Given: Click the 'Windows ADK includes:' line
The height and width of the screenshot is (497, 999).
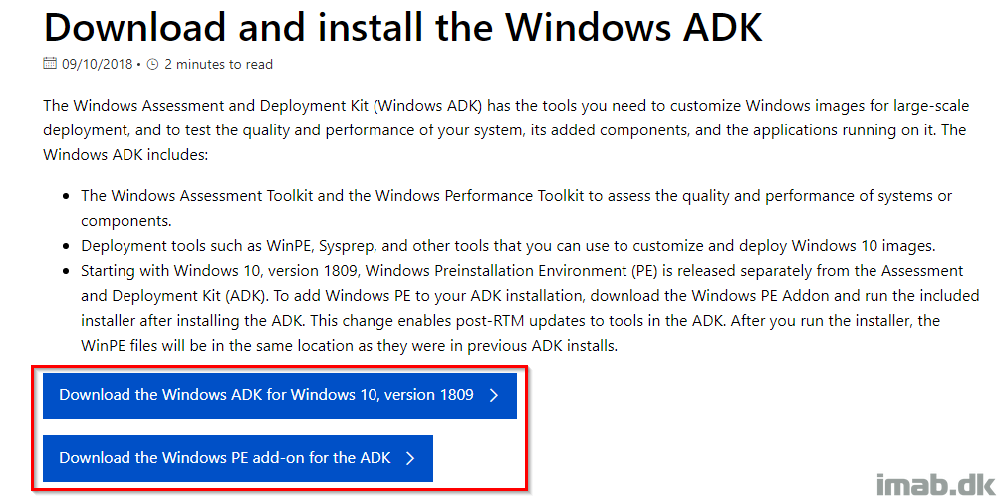Looking at the screenshot, I should click(125, 154).
